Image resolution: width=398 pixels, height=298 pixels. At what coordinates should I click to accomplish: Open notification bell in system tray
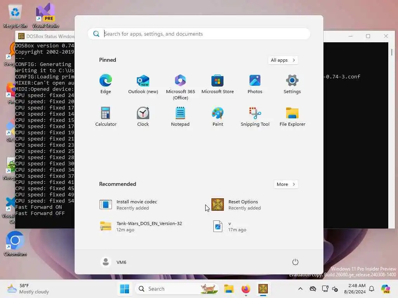372,289
